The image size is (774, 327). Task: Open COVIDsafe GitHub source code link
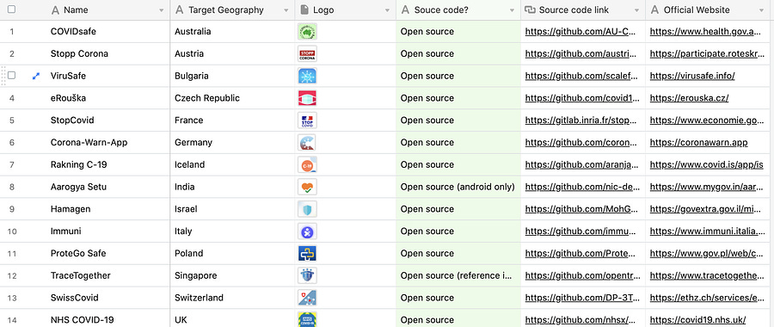(x=580, y=32)
